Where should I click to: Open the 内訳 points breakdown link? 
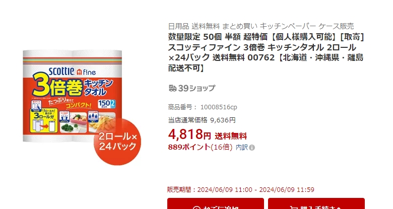pyautogui.click(x=242, y=148)
